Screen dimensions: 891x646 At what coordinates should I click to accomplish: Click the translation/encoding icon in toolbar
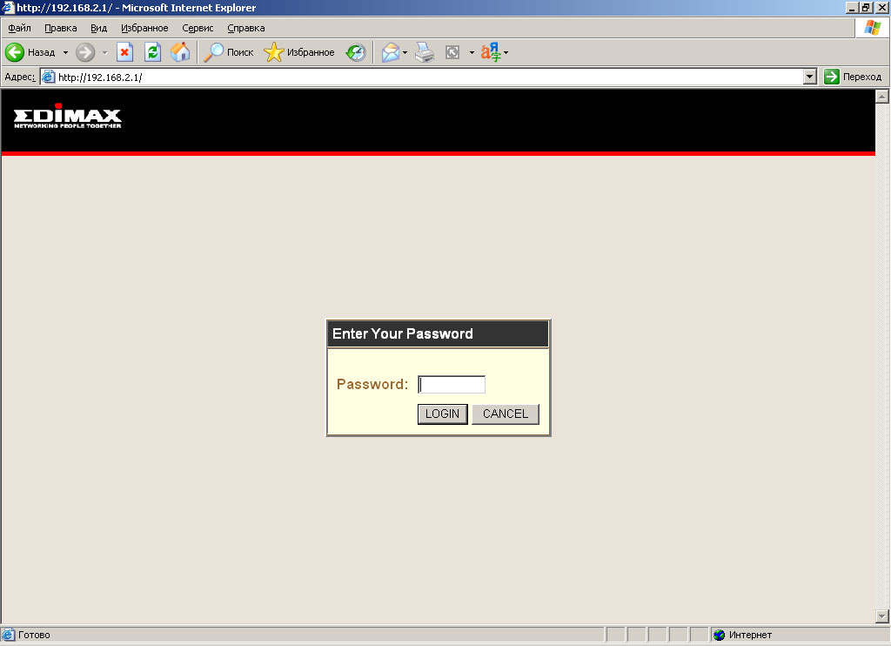[491, 52]
